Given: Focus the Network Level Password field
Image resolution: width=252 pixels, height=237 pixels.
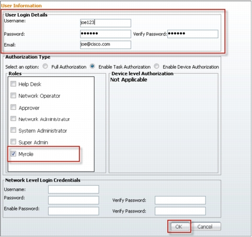Looking at the screenshot, I should pyautogui.click(x=74, y=200).
